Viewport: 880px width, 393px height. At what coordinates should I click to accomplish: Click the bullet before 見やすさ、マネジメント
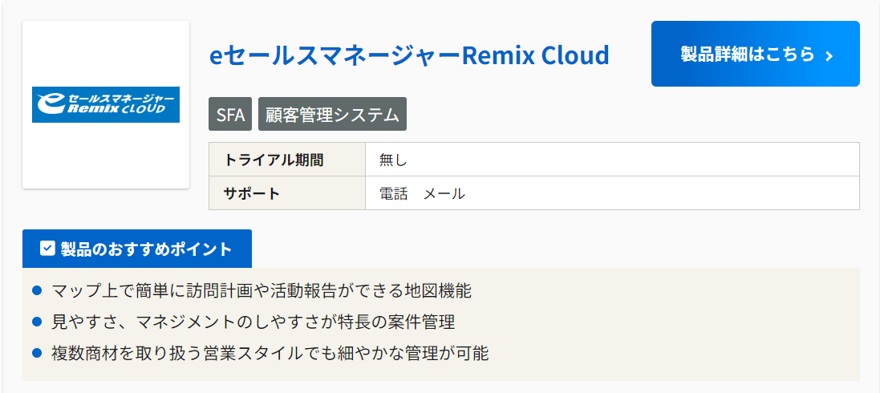[38, 322]
